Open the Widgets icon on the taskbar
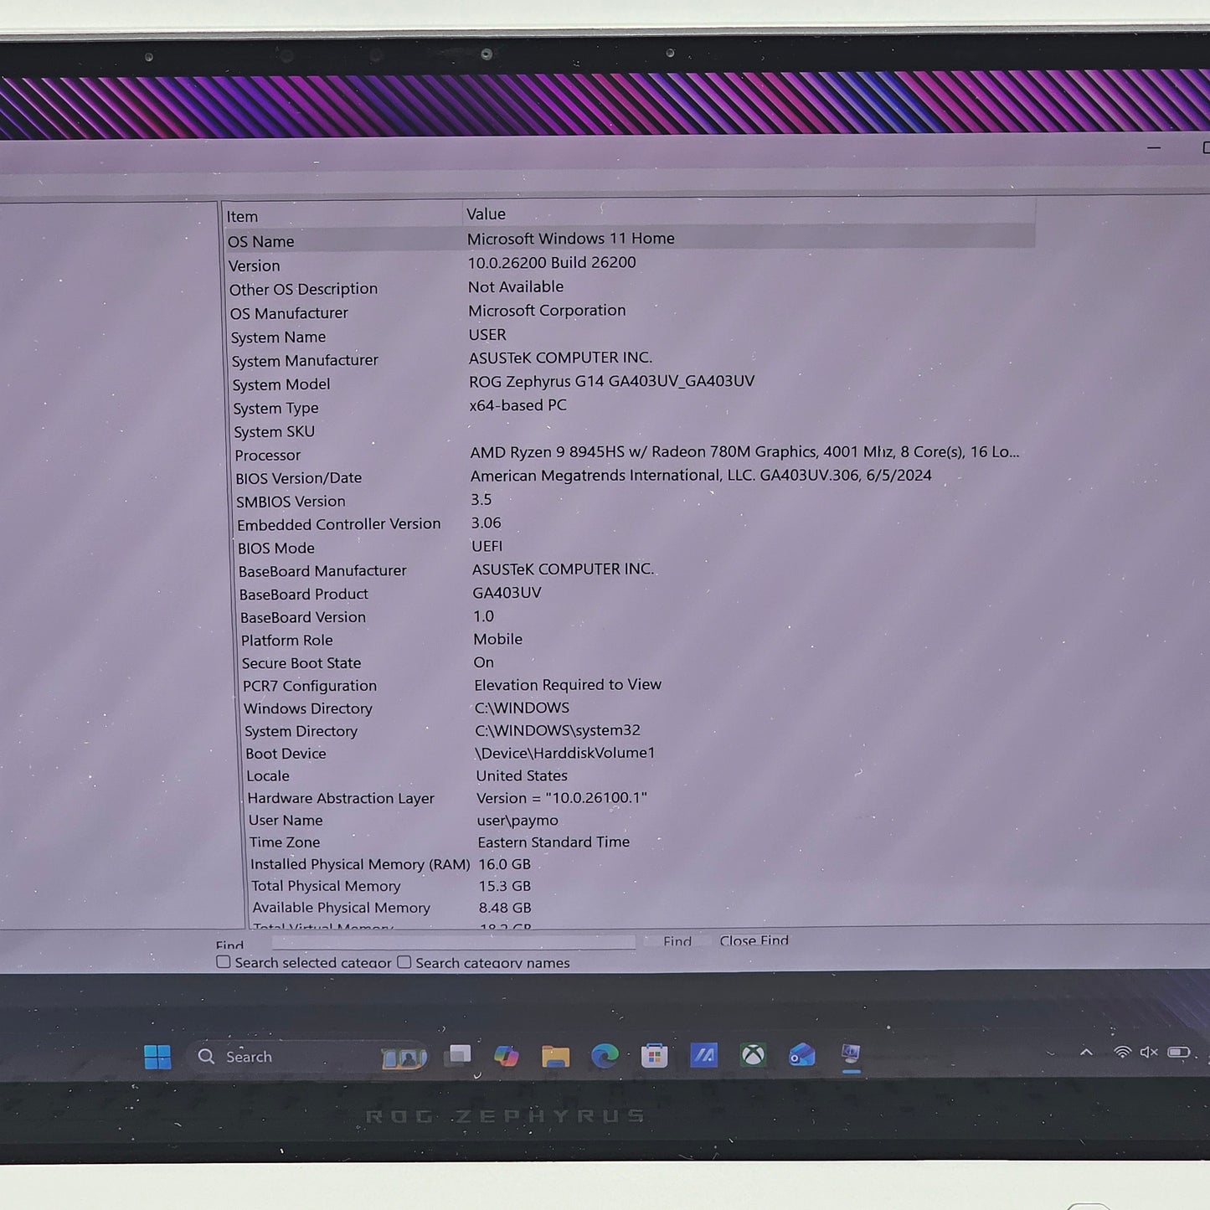Viewport: 1210px width, 1210px height. 404,1055
